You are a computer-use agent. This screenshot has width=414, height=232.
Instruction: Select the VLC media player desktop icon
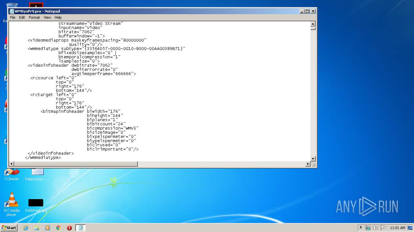coord(12,204)
